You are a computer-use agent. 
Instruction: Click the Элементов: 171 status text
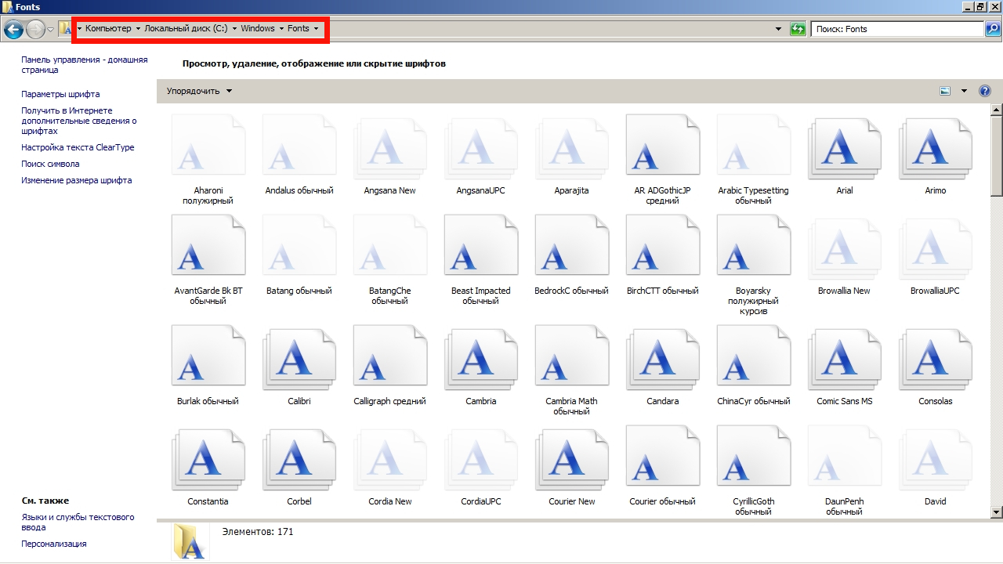(x=258, y=531)
